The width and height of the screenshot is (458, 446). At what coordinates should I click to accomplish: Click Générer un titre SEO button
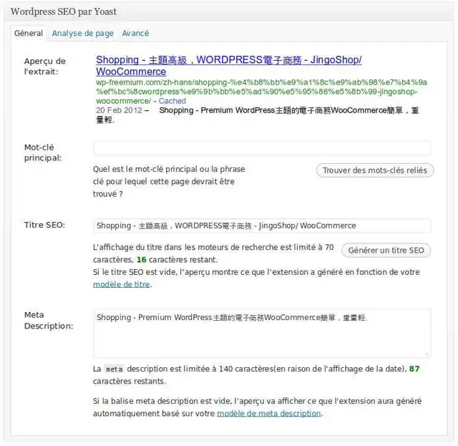[386, 251]
